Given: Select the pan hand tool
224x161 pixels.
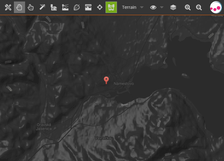Looking at the screenshot, I should click(20, 7).
